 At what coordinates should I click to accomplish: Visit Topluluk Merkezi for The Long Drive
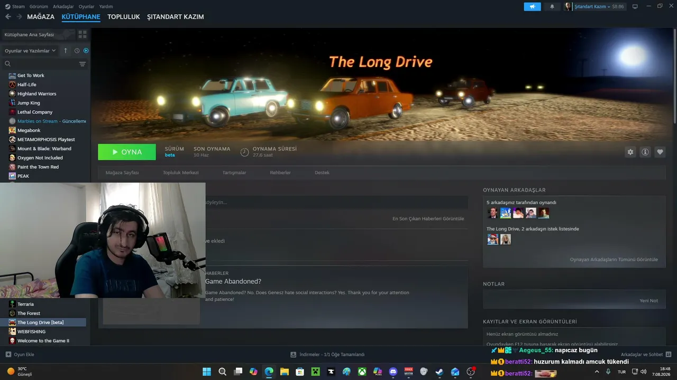(x=181, y=173)
